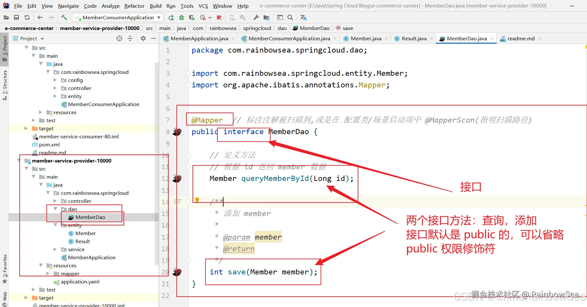The image size is (587, 307).
Task: Close the Result.java tab
Action: (x=432, y=38)
